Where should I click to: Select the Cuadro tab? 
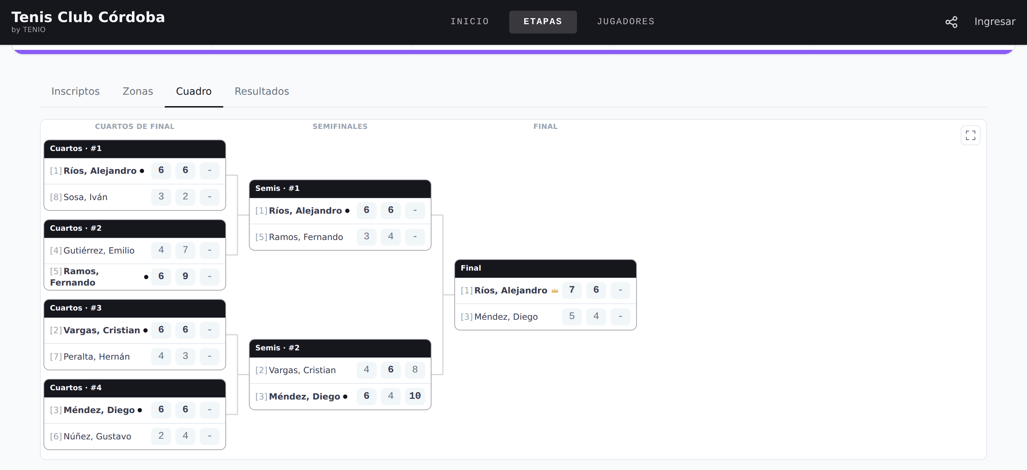click(194, 91)
